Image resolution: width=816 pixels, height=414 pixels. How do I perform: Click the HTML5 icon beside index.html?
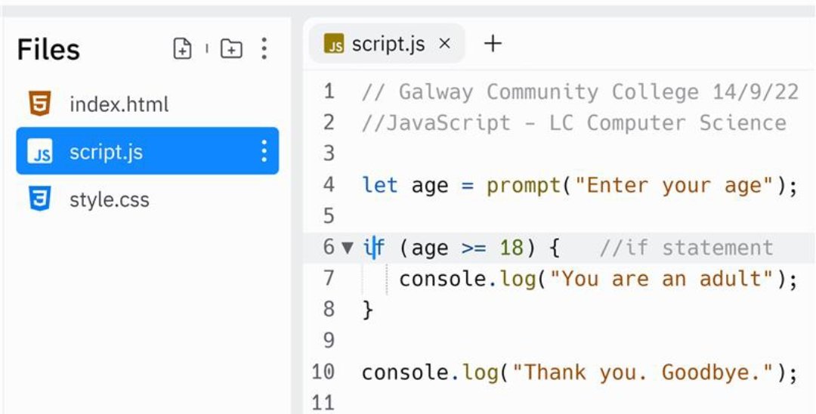pos(40,103)
